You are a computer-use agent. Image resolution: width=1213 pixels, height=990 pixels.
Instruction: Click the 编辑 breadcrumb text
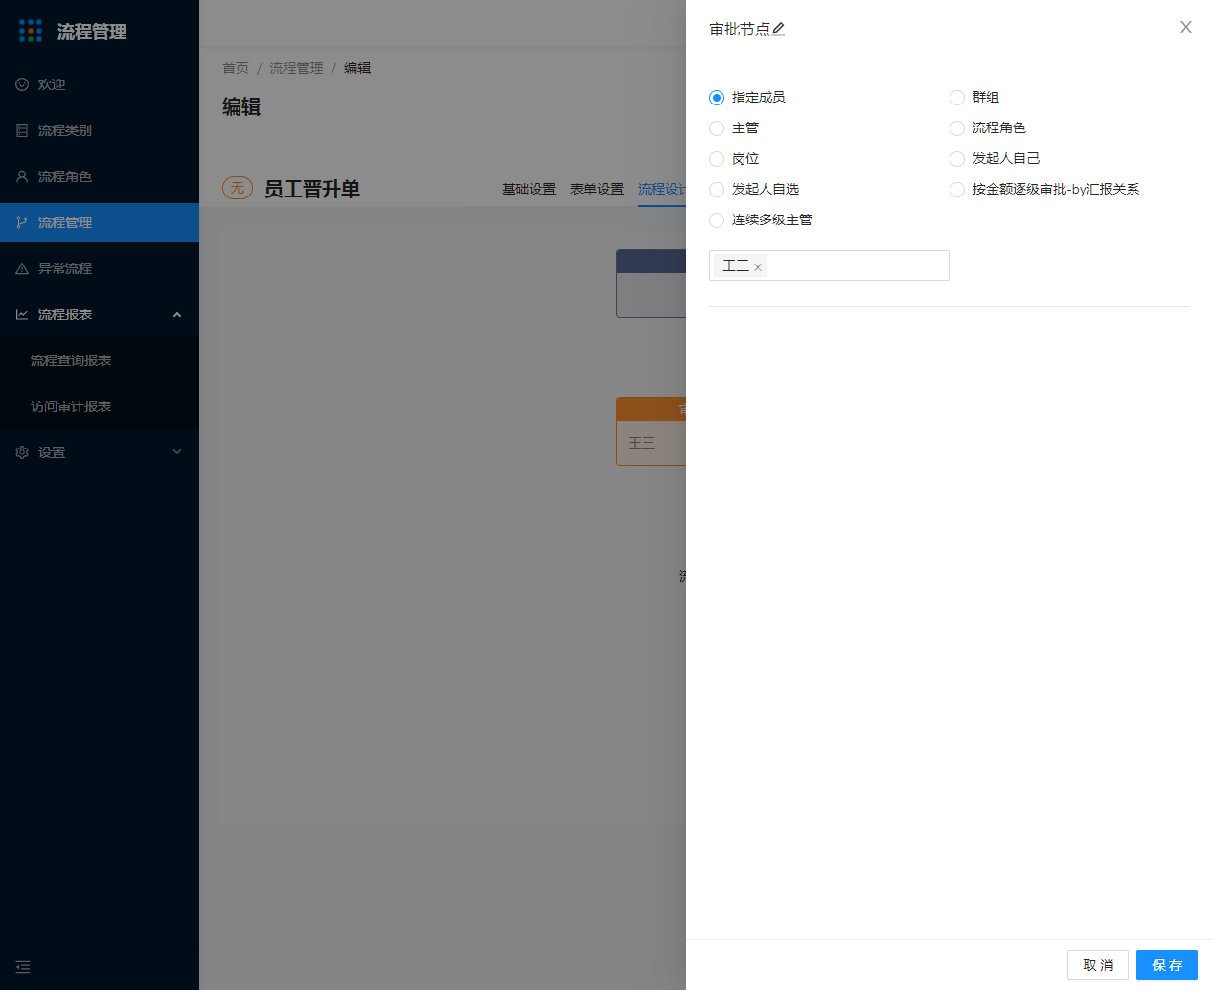[357, 68]
